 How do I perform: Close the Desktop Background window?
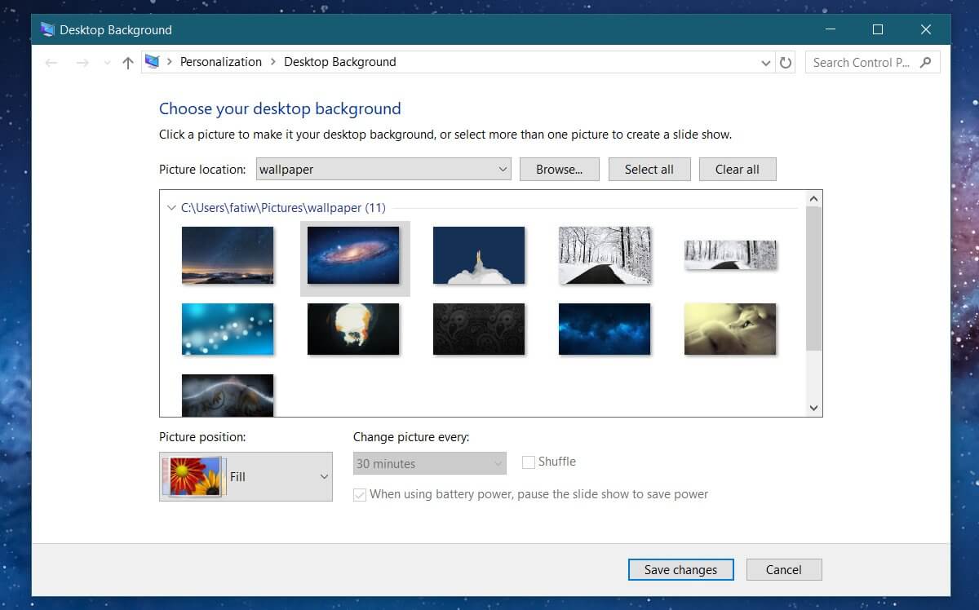(x=926, y=29)
